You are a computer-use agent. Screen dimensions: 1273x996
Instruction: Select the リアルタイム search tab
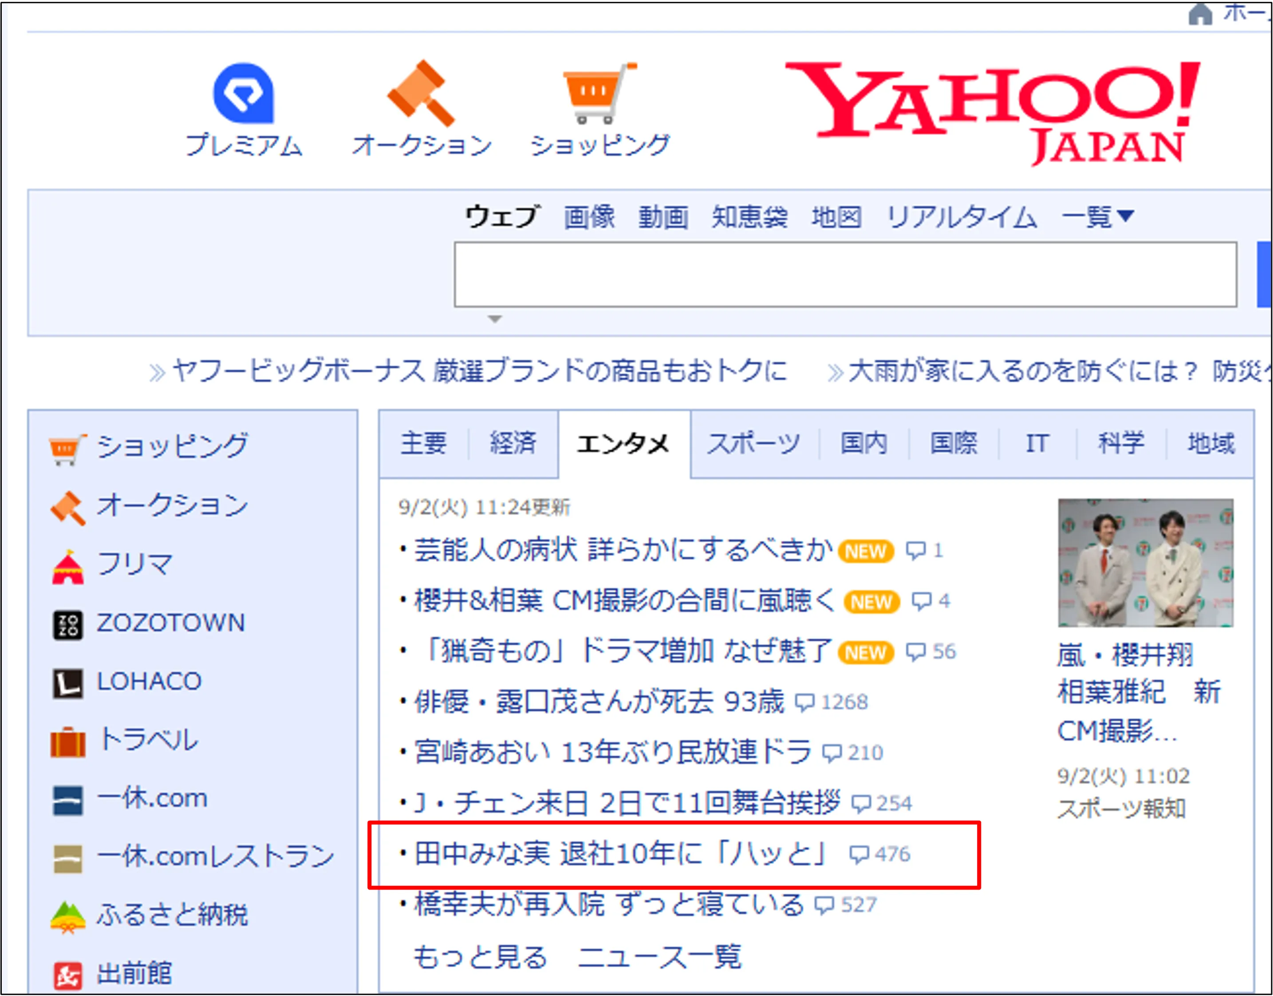962,217
